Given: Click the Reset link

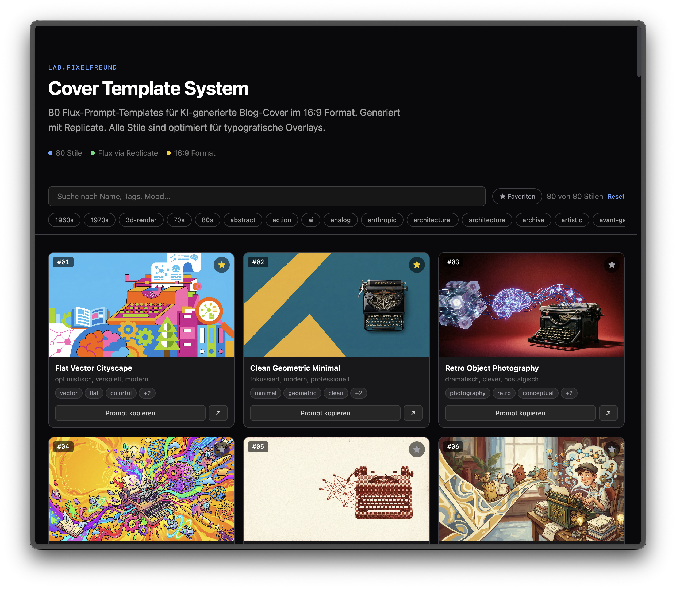Looking at the screenshot, I should [x=616, y=197].
